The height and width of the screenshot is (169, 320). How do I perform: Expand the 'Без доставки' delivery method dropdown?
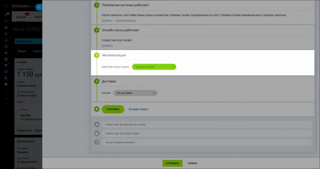pos(135,93)
